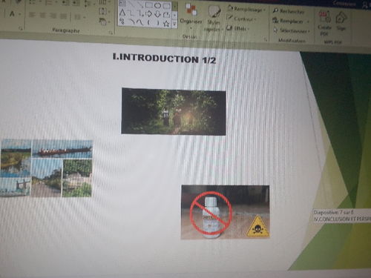Select the forbidden bottle picture on slide
This screenshot has height=278, width=371.
[226, 212]
